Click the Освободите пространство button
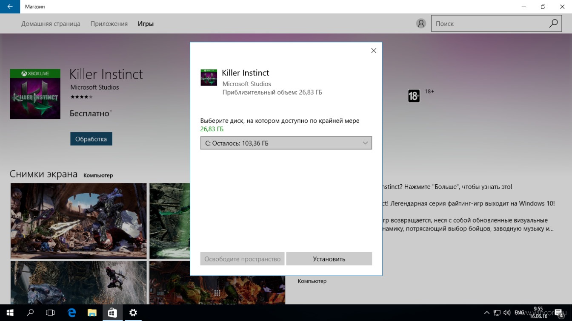 [x=242, y=259]
